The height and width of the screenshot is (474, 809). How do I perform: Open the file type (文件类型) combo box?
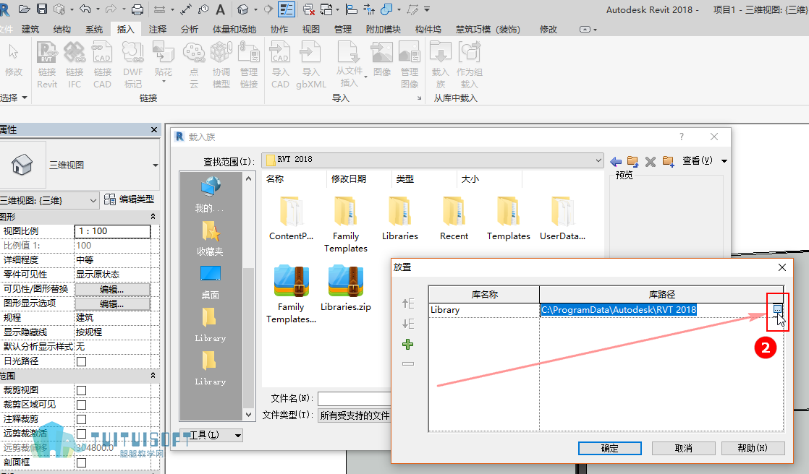[355, 415]
